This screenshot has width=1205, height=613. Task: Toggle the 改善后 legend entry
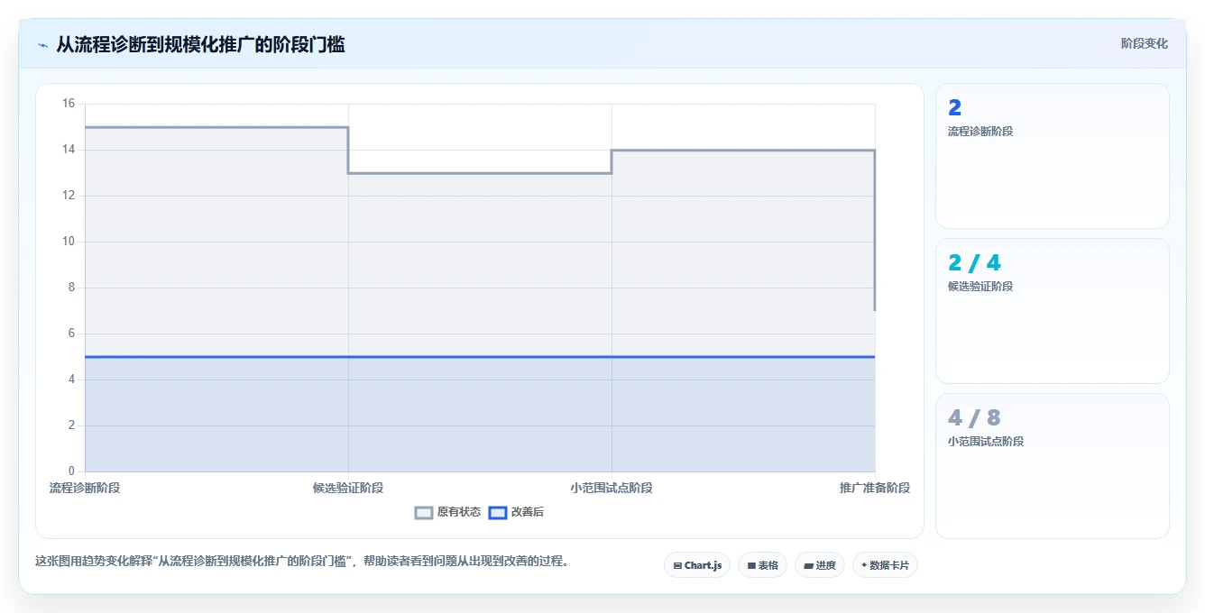(516, 512)
